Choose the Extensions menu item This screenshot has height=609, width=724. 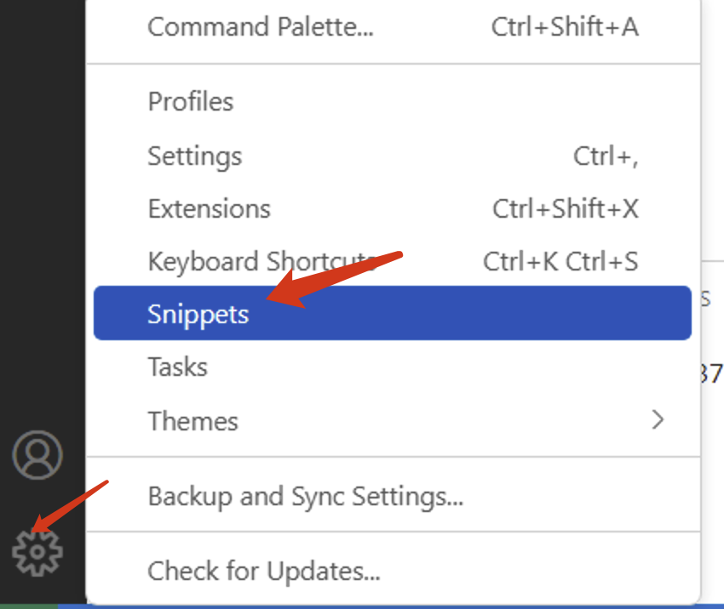tap(393, 208)
